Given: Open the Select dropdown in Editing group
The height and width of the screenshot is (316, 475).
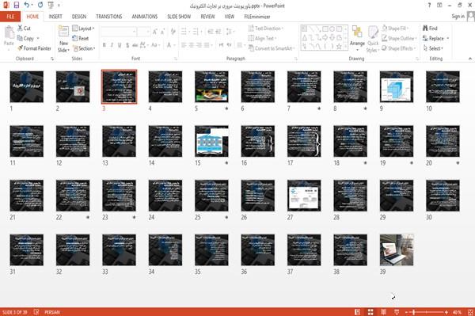Looking at the screenshot, I should tap(433, 48).
